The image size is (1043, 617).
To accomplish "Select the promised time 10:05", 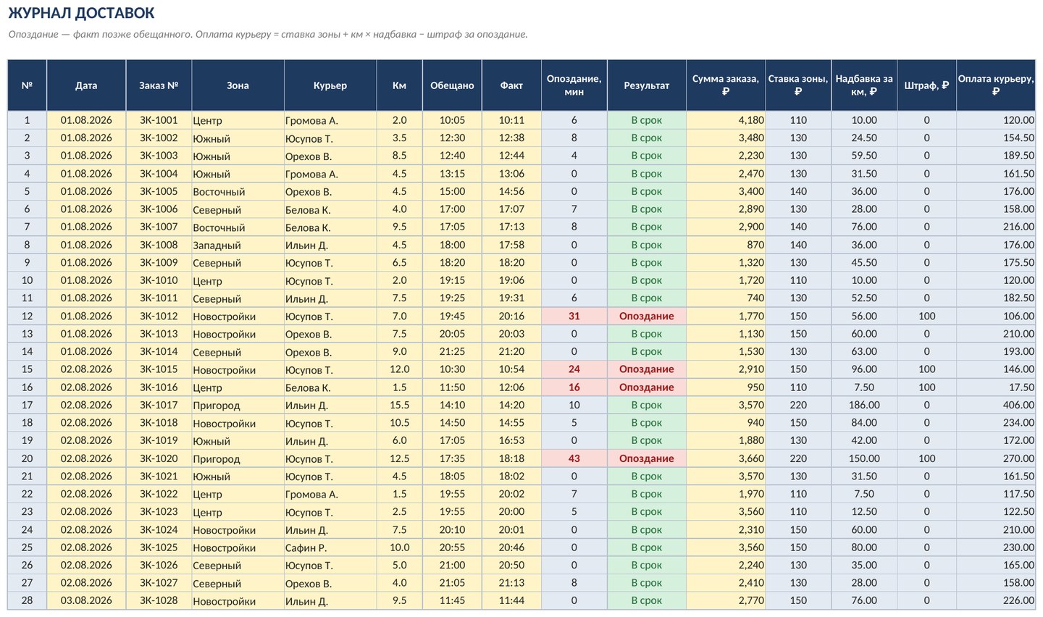I will tap(452, 120).
